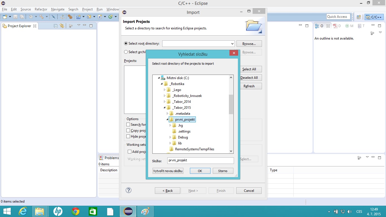386x217 pixels.
Task: Click the Složka folder name field
Action: [x=200, y=160]
